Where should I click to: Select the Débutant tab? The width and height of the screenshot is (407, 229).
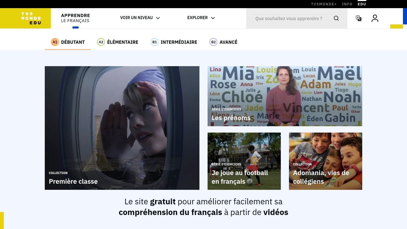click(x=68, y=42)
